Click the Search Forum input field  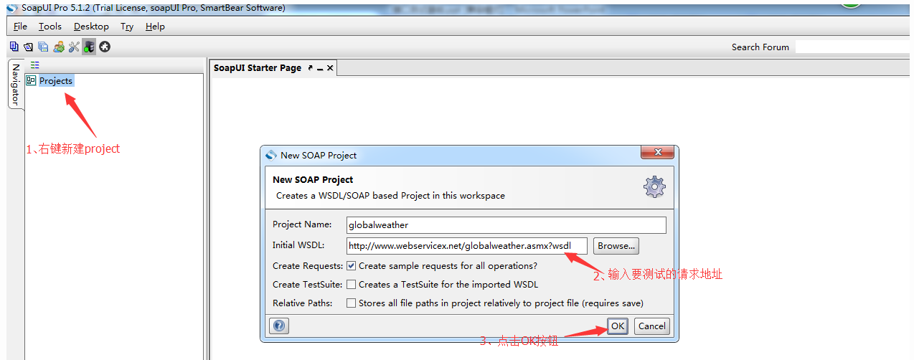[x=854, y=47]
